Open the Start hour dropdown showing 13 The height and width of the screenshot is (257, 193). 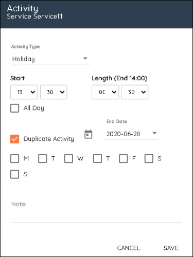tap(24, 92)
